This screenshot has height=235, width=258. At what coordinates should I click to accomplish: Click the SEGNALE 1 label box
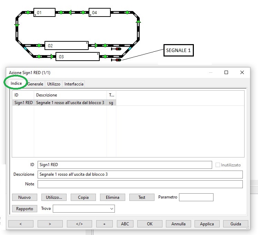point(178,51)
